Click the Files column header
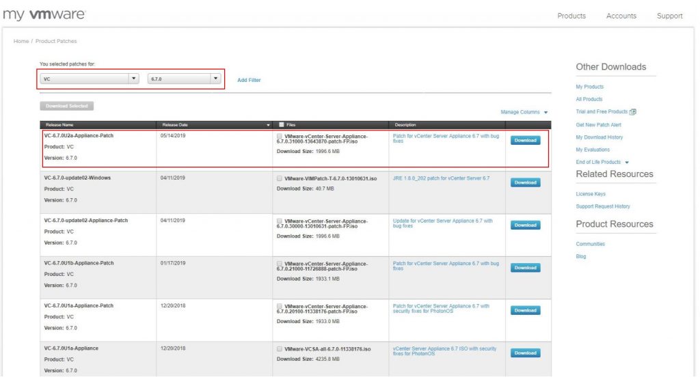 (x=291, y=125)
